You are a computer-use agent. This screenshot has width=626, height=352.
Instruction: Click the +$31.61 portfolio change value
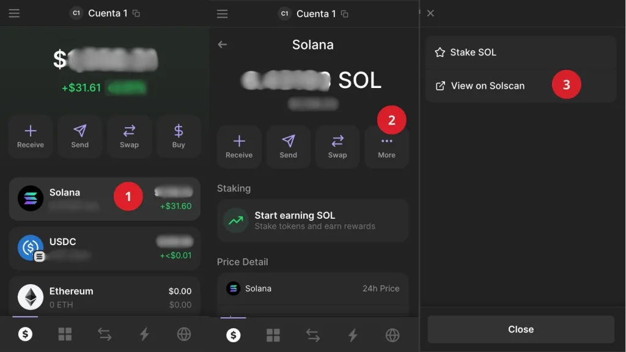click(81, 87)
